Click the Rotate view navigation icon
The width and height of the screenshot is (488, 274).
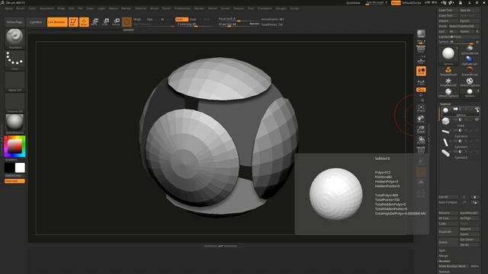point(421,140)
